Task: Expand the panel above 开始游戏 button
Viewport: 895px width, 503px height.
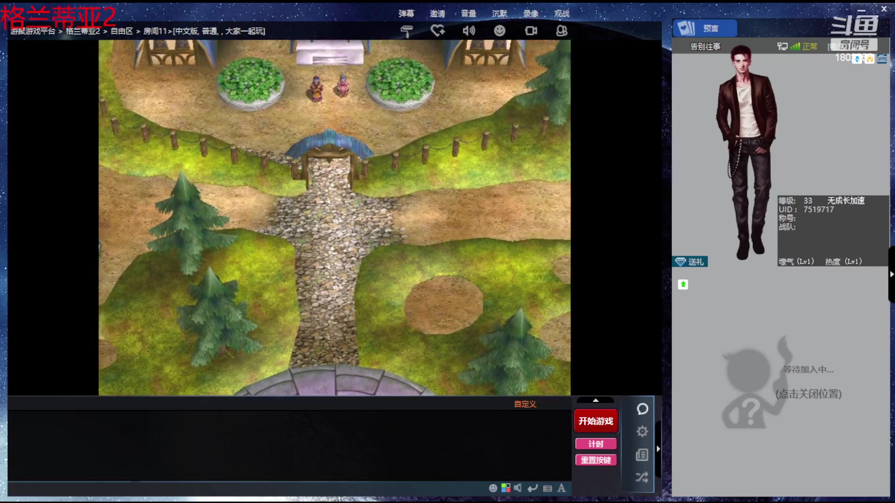Action: click(x=596, y=400)
